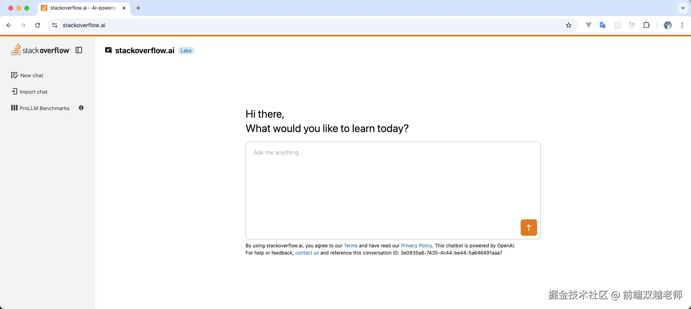This screenshot has height=309, width=691.
Task: Click the greyed circular extension icon
Action: pyautogui.click(x=632, y=25)
